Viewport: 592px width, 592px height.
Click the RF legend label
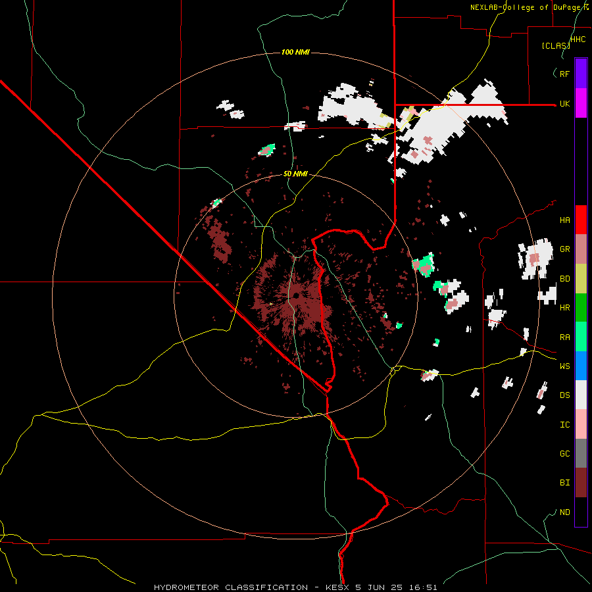click(564, 74)
